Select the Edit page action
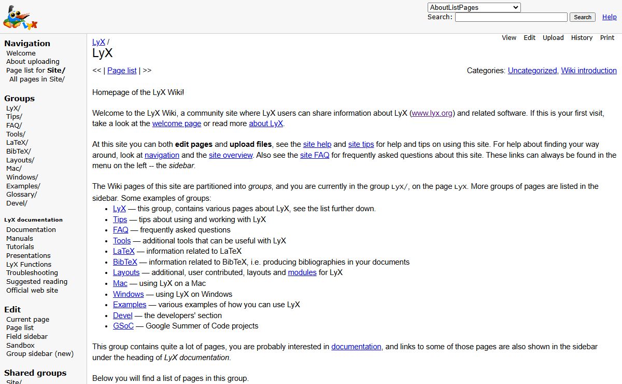This screenshot has height=384, width=622. click(529, 38)
